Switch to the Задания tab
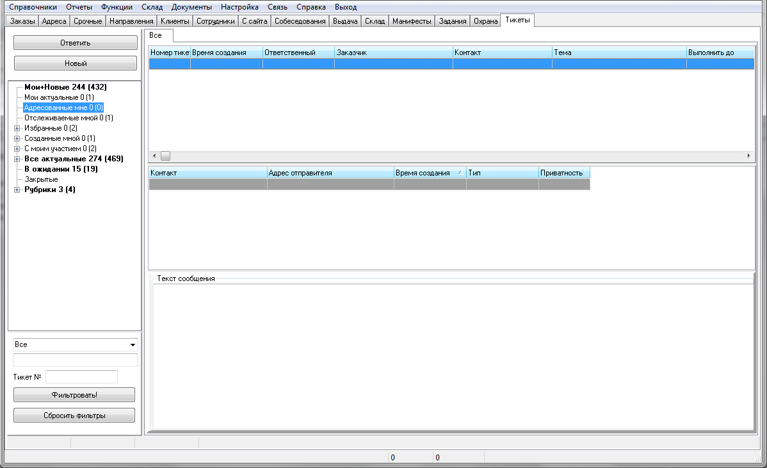The height and width of the screenshot is (468, 767). coord(453,21)
